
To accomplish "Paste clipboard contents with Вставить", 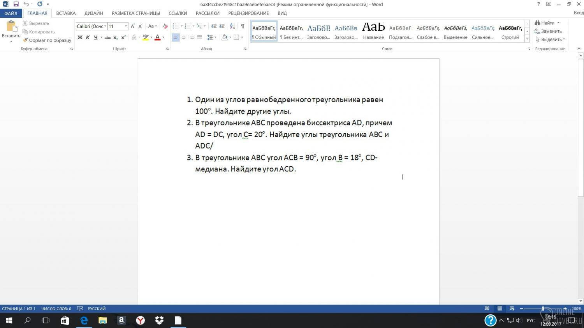I will point(11,31).
